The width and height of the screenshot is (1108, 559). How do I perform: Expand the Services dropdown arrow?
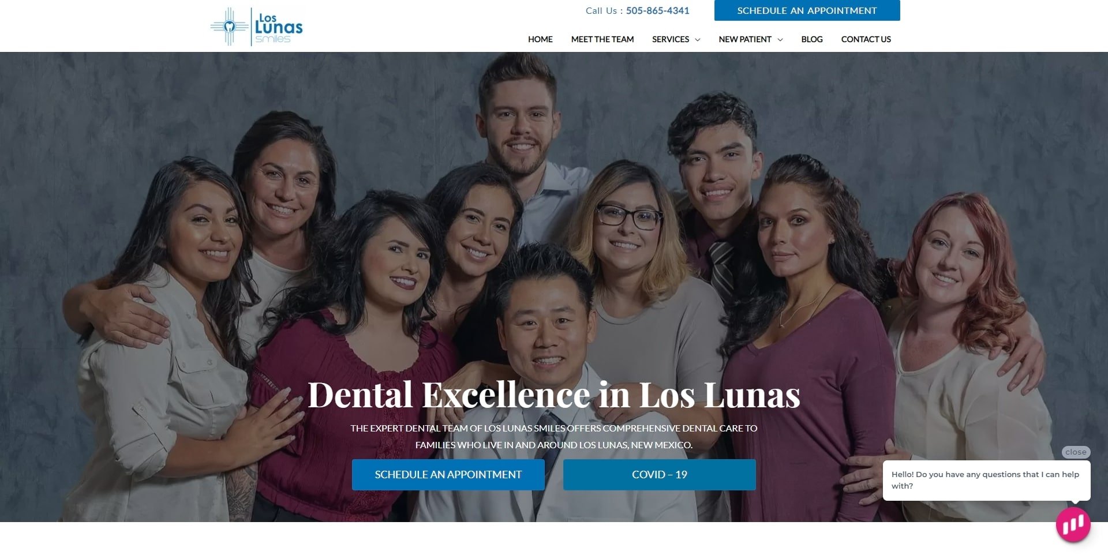[697, 40]
